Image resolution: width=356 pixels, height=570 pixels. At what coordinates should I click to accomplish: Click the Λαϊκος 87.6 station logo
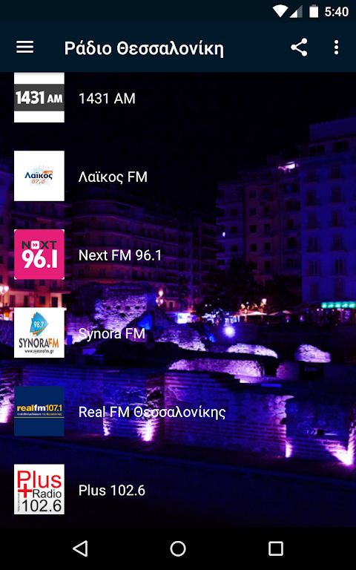39,176
